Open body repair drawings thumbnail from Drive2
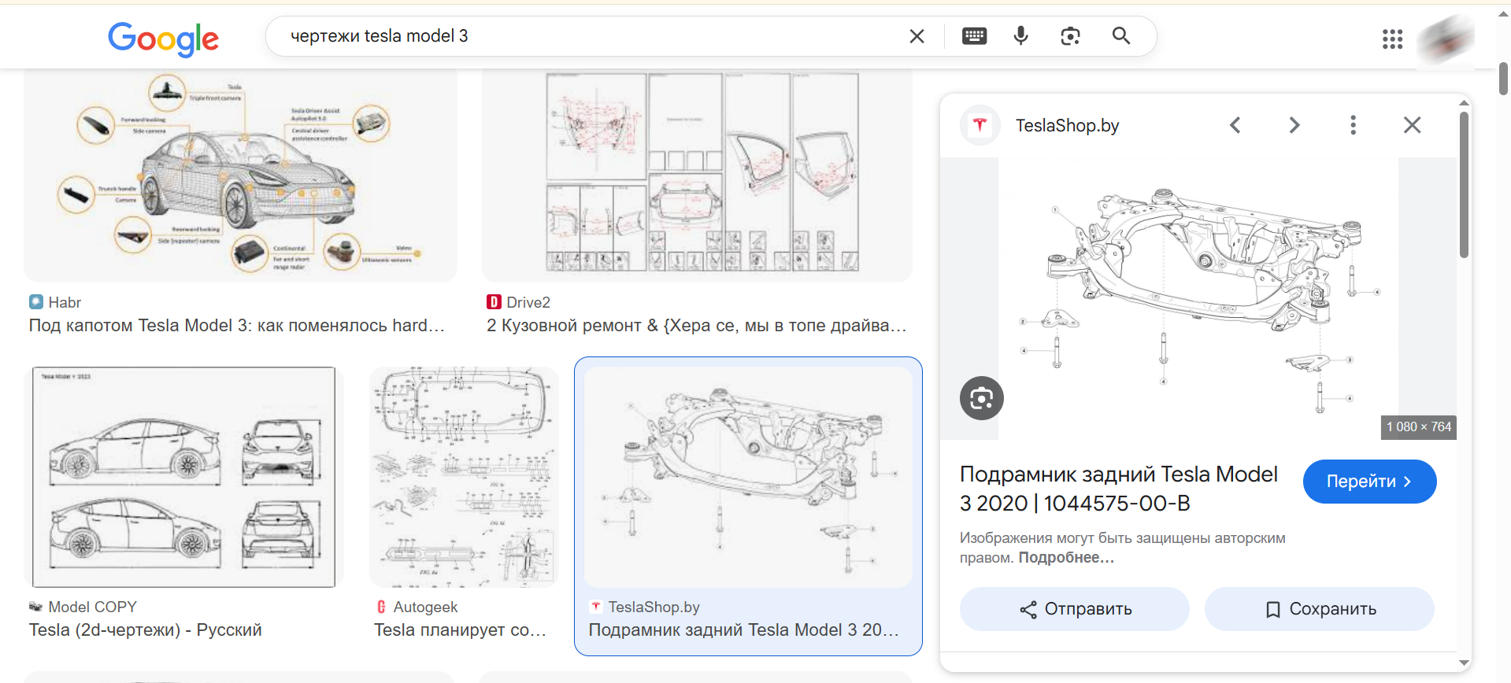This screenshot has height=683, width=1511. (697, 175)
